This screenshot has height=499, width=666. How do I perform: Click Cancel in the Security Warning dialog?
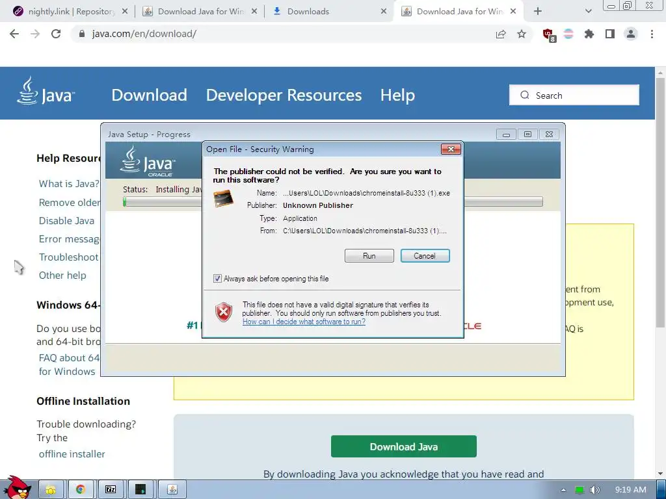coord(425,256)
